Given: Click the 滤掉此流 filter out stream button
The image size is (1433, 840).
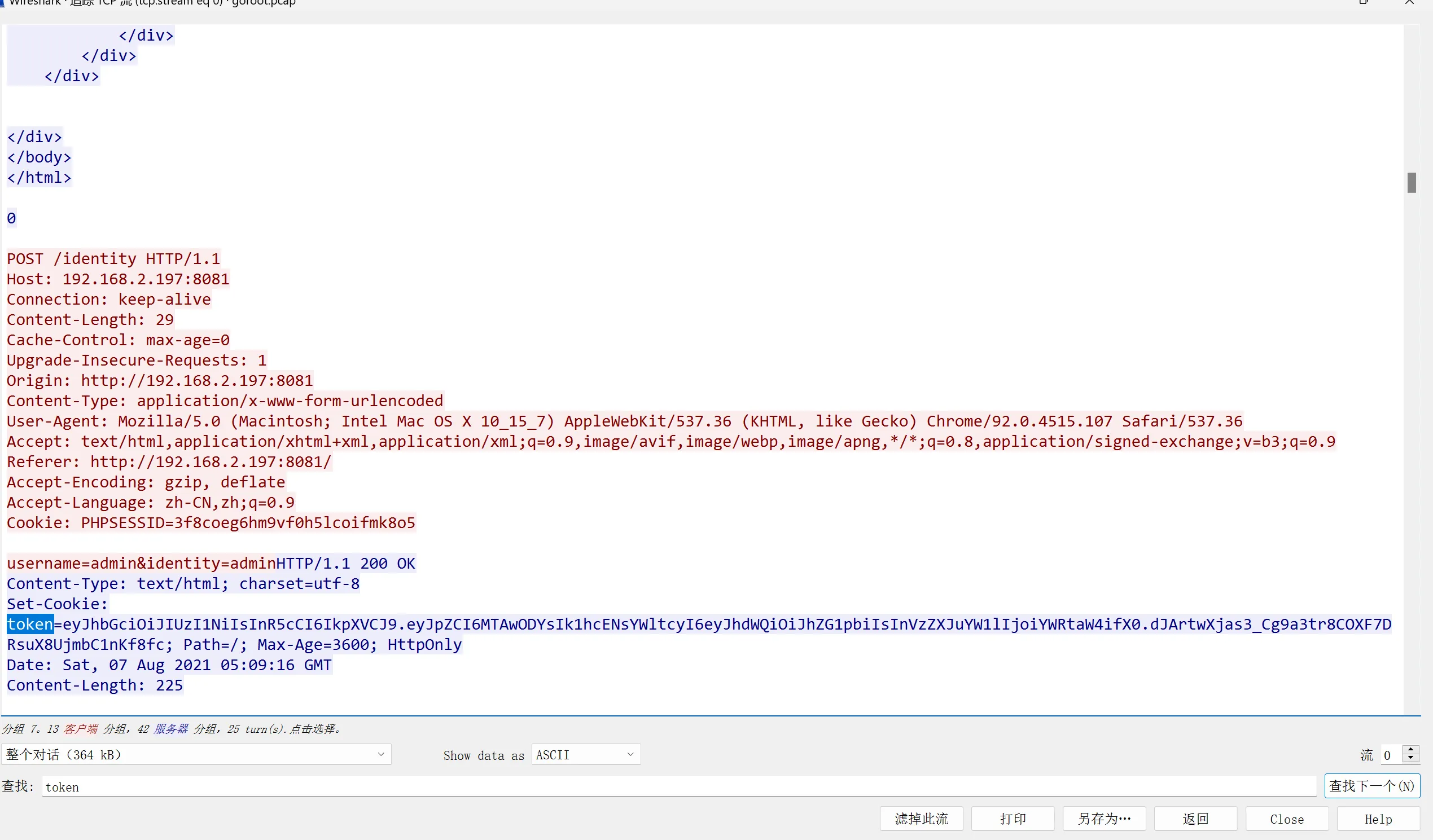Looking at the screenshot, I should (921, 819).
